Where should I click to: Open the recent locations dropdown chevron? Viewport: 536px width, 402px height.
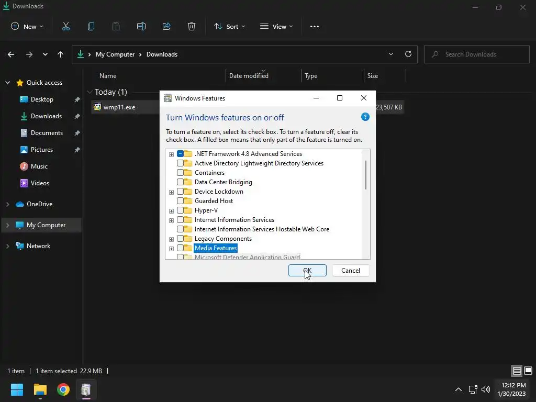(x=45, y=54)
